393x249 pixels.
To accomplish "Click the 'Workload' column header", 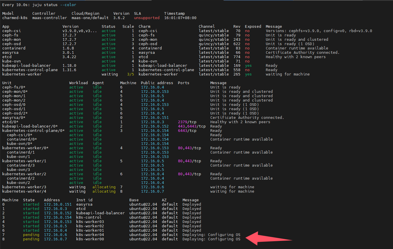I will coord(79,83).
